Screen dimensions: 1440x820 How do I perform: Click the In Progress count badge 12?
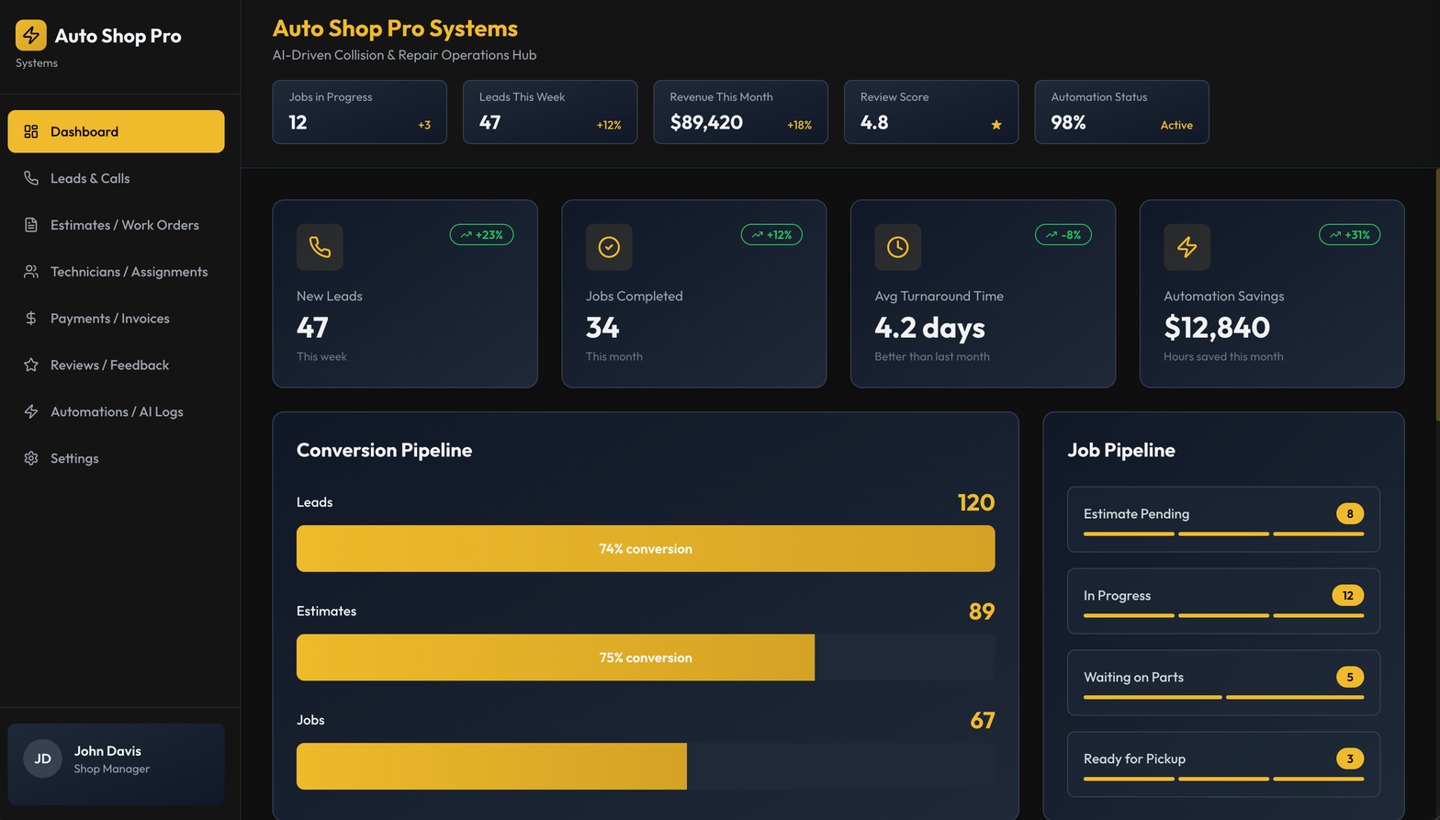(x=1348, y=596)
